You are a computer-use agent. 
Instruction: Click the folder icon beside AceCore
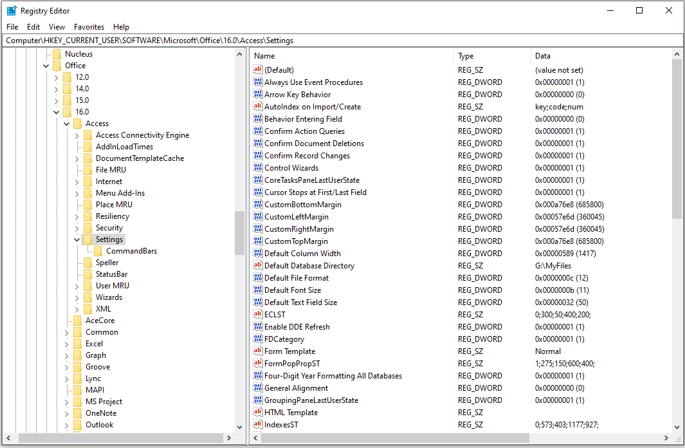coord(77,321)
